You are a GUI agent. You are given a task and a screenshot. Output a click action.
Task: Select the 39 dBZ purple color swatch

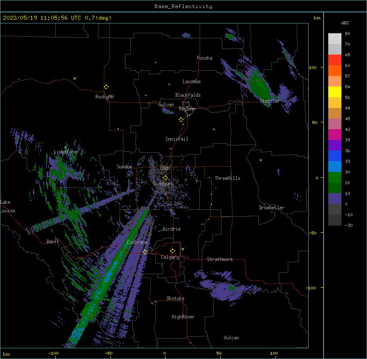(335, 145)
